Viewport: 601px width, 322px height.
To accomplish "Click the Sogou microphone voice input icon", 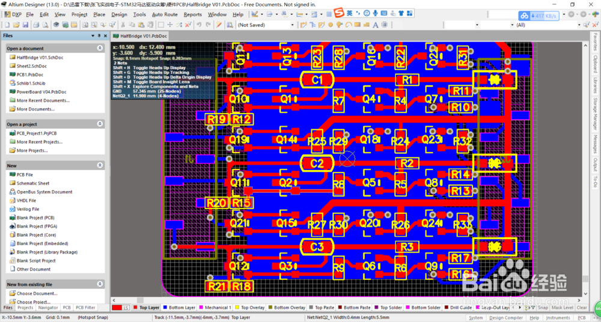I will point(375,13).
